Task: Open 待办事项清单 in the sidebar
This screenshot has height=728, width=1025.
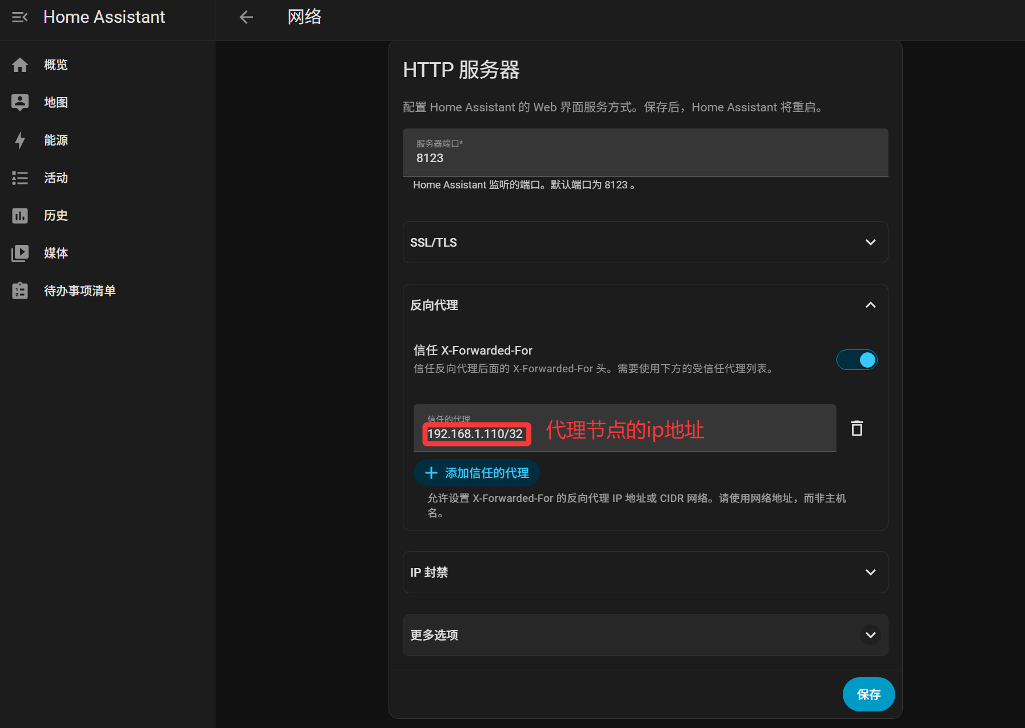Action: 107,291
